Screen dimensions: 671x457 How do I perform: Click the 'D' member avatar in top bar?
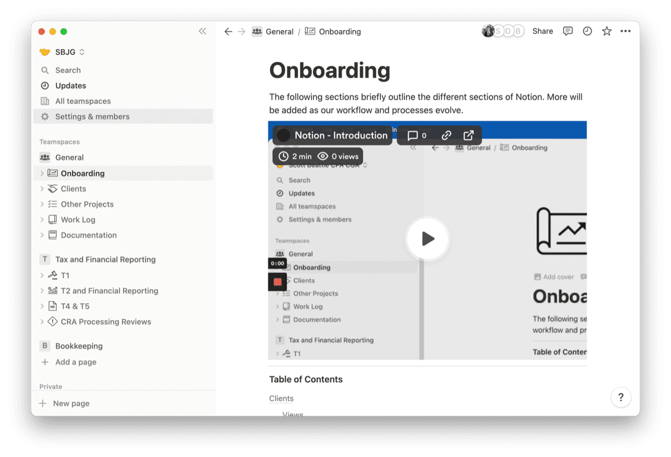click(508, 31)
